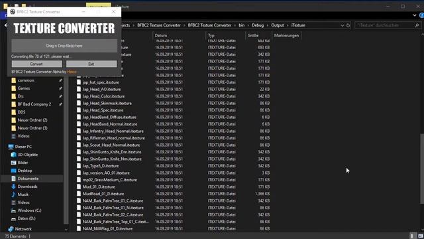Open Daten (D:) drive icon
424x239 pixels.
pos(13,218)
